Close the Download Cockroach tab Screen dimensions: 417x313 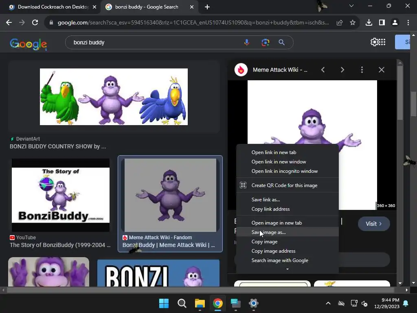point(94,7)
